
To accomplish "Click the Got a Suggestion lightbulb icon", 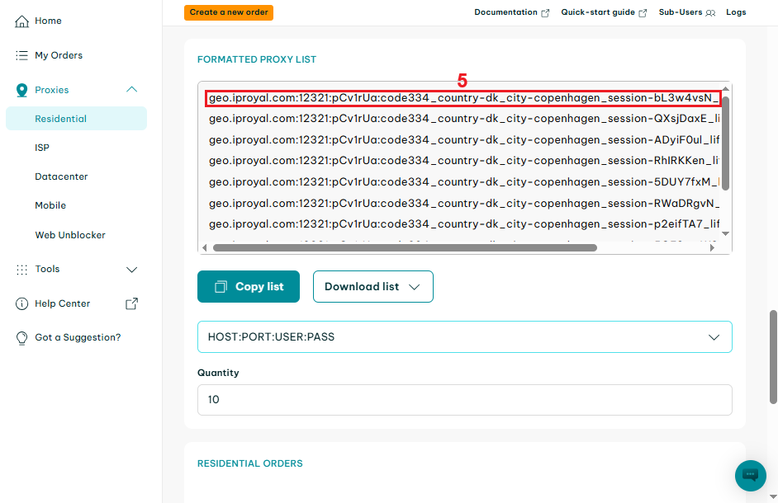I will coord(21,338).
